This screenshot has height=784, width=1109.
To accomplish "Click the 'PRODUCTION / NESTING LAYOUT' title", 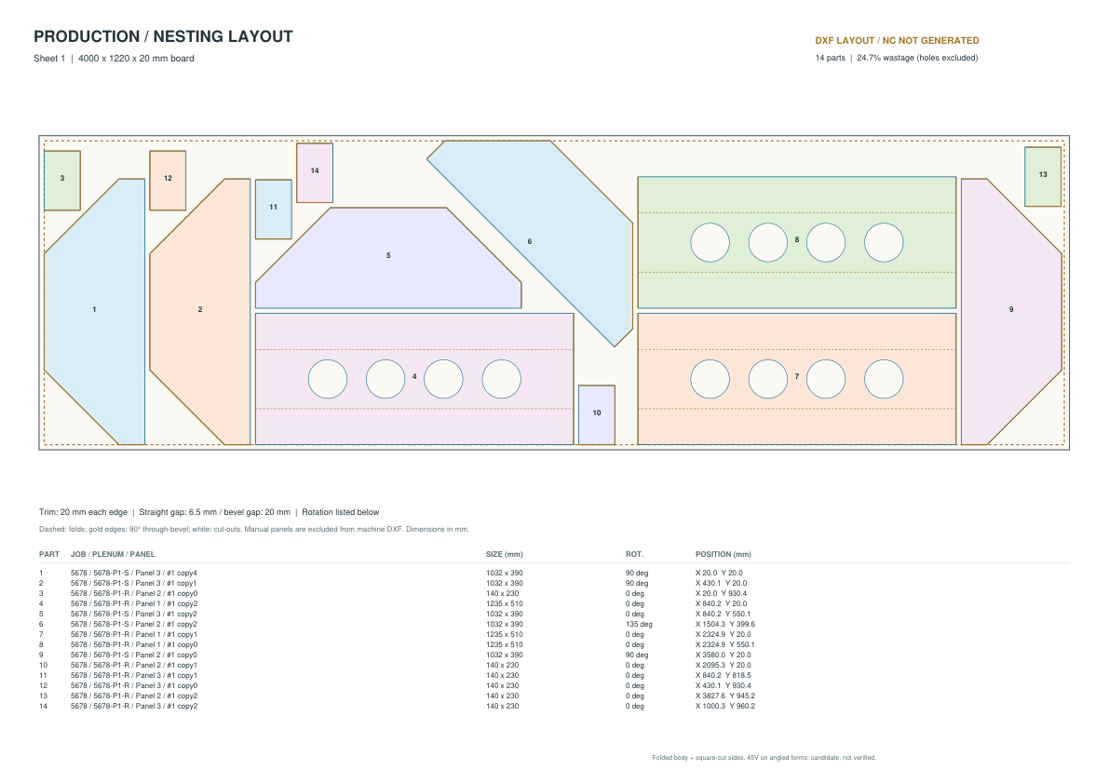I will tap(163, 36).
